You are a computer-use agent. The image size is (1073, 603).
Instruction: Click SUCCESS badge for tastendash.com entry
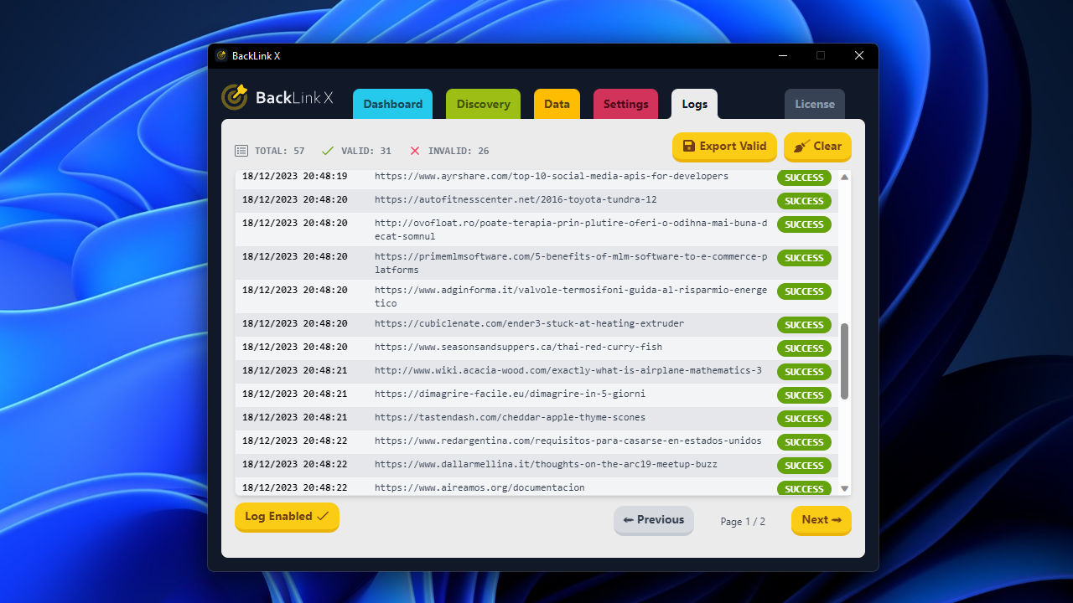(x=804, y=419)
